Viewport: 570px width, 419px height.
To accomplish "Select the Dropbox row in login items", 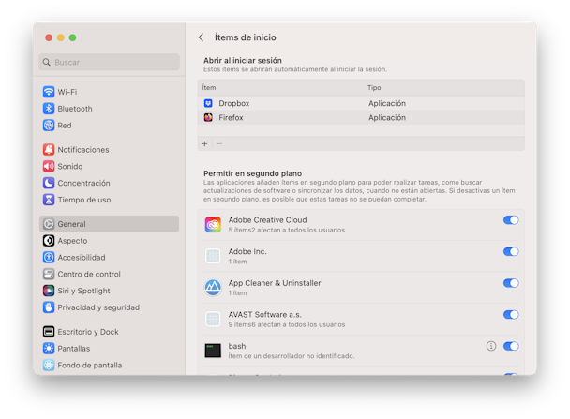I will click(x=361, y=103).
